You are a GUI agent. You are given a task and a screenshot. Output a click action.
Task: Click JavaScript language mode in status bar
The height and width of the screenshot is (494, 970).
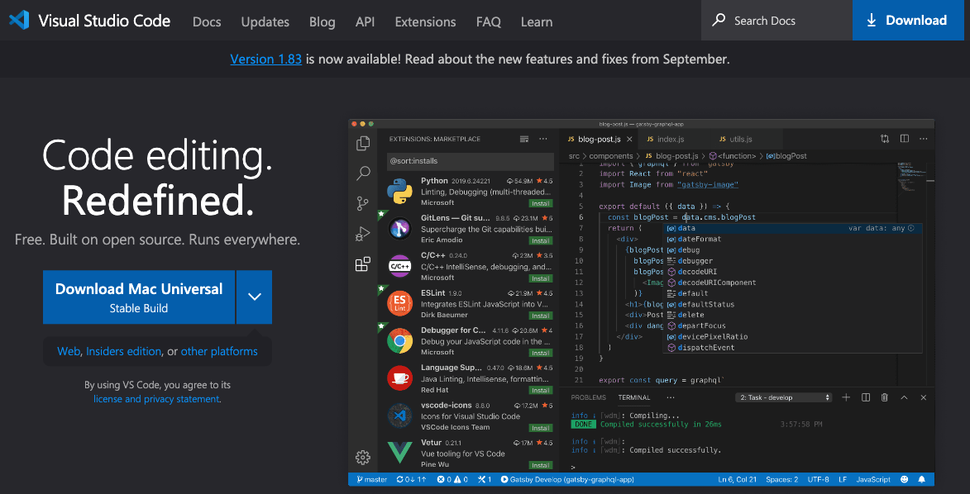(x=873, y=479)
